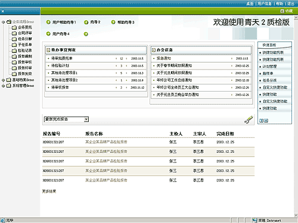Open 帮助 in the top bar
This screenshot has height=223, width=298.
[280, 4]
